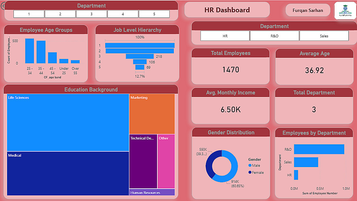
Task: Select the Other treemap tile
Action: coord(166,161)
